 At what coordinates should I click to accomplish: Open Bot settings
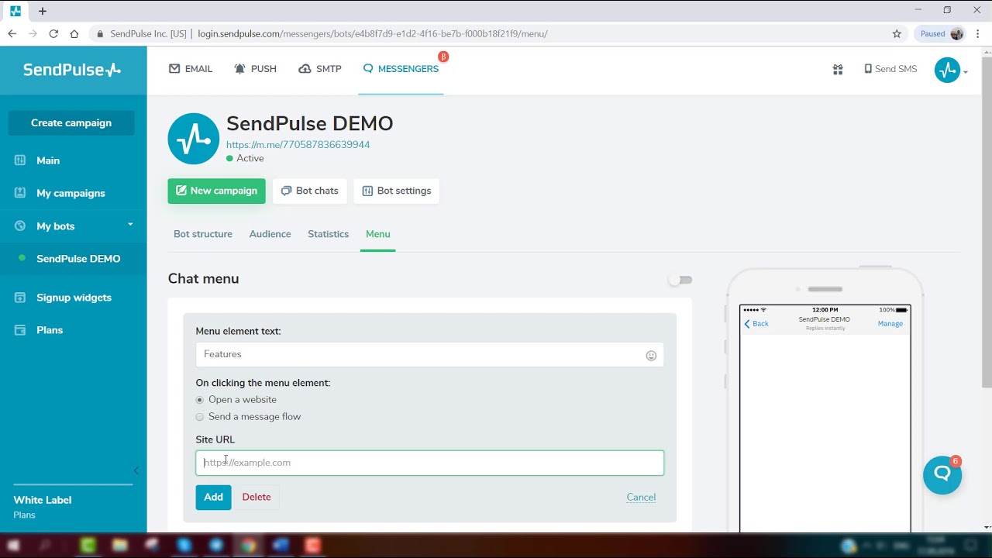click(397, 191)
